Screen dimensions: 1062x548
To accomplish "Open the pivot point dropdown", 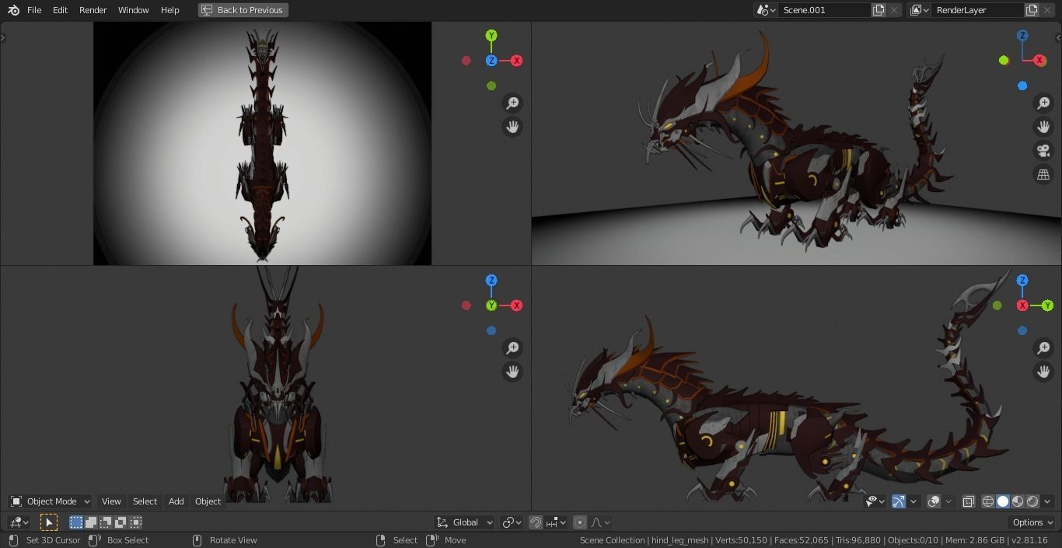I will click(511, 522).
